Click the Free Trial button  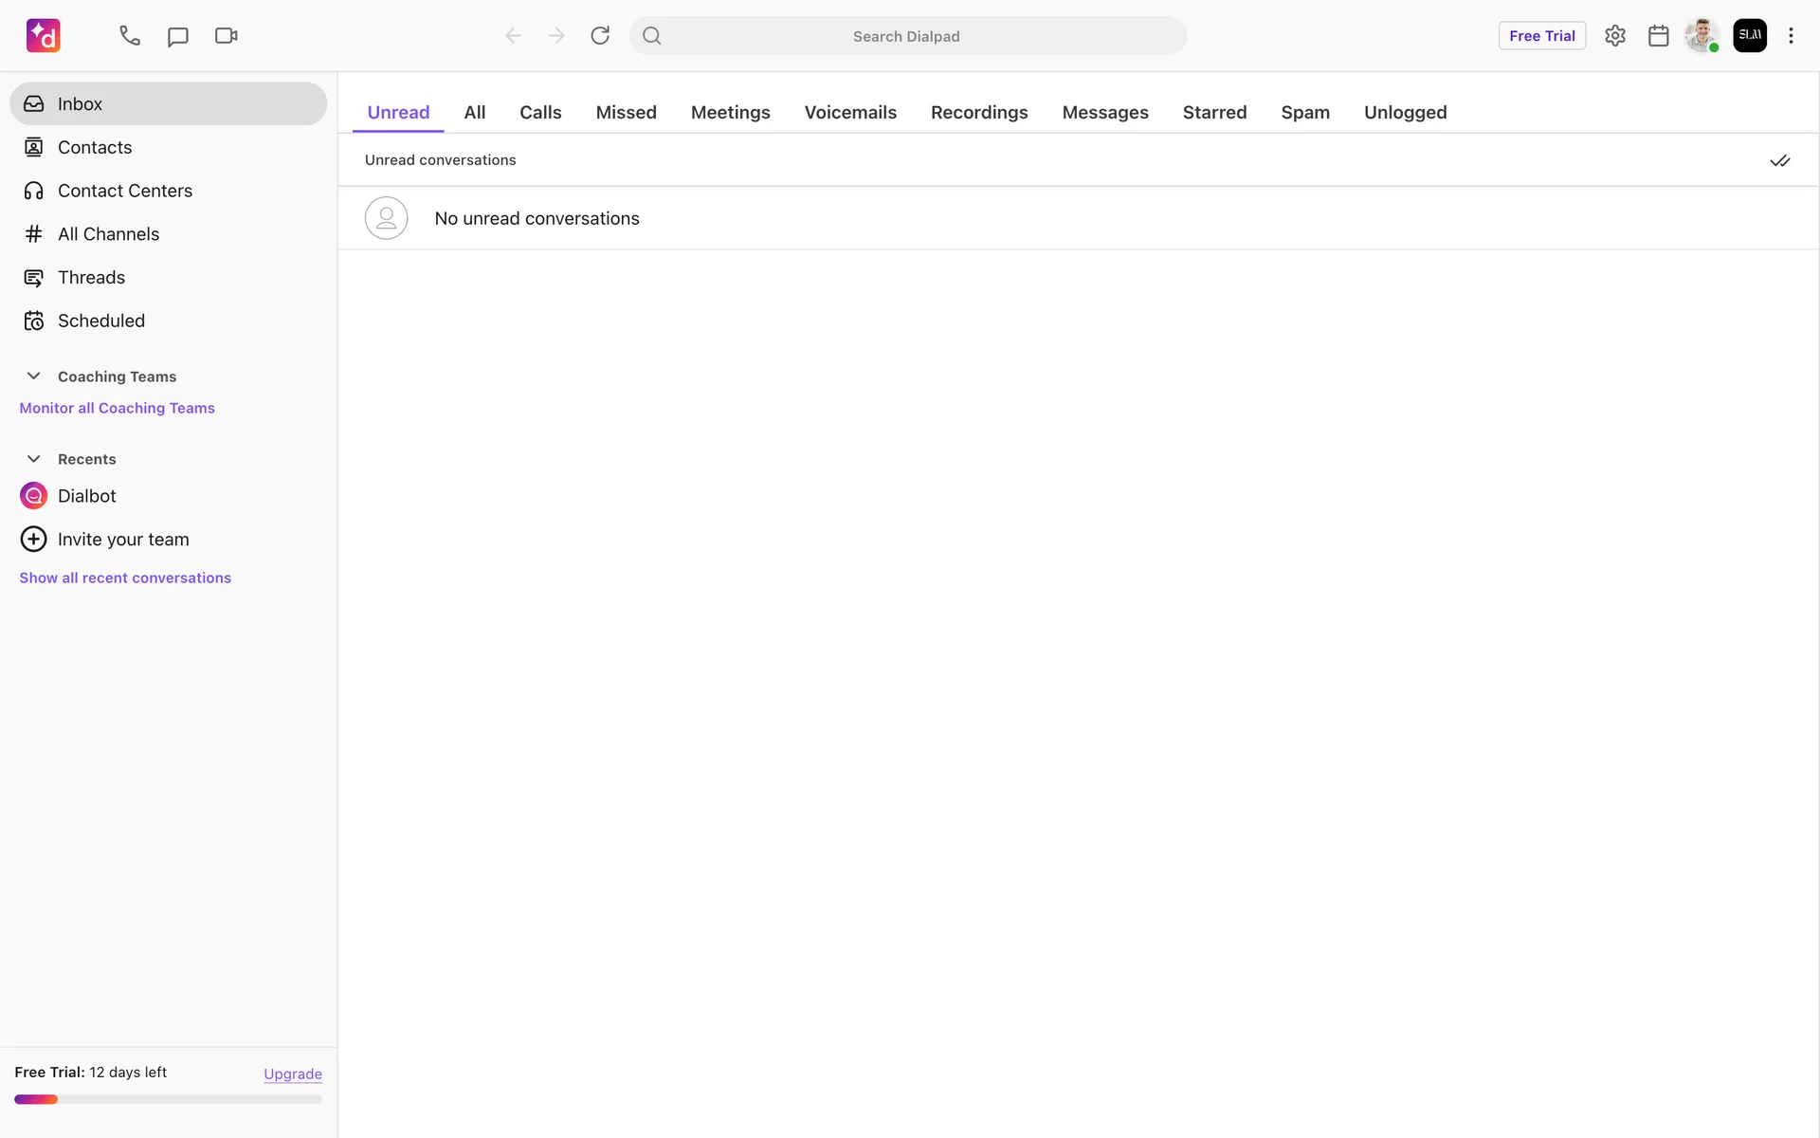(x=1541, y=36)
